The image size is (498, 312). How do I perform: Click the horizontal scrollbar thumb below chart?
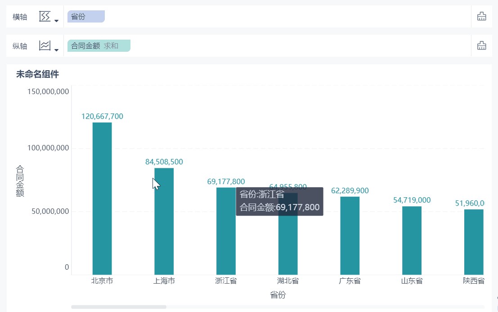tap(118, 307)
